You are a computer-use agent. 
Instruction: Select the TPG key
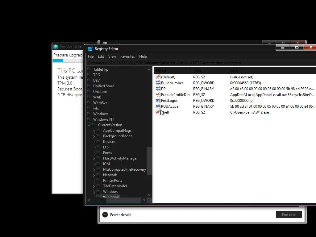(97, 75)
